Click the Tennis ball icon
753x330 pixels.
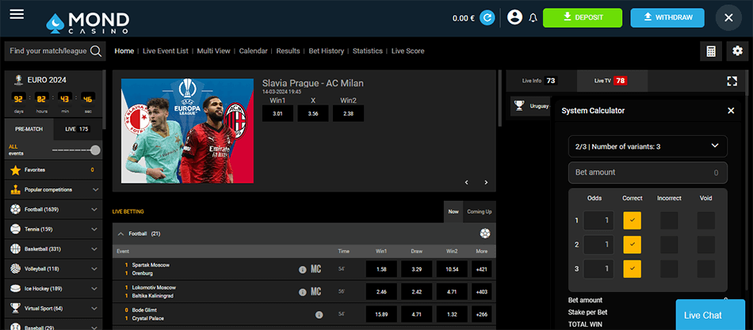[x=15, y=229]
